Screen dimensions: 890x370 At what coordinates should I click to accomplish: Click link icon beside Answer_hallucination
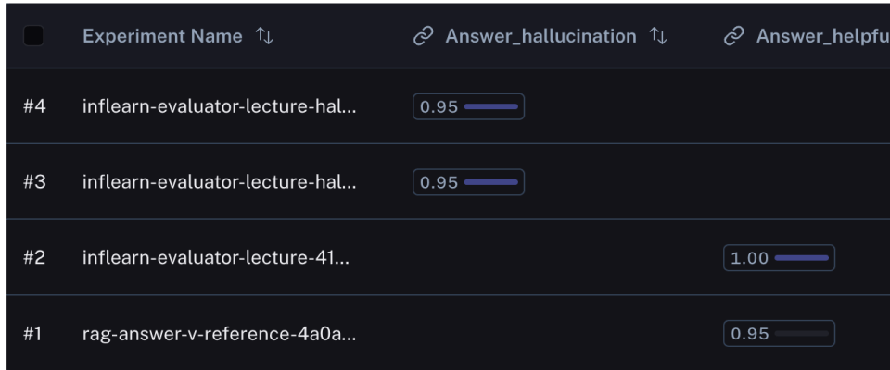(424, 36)
